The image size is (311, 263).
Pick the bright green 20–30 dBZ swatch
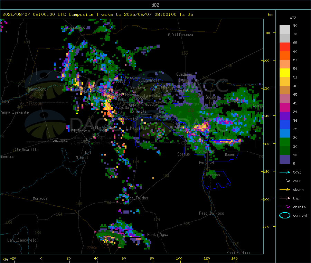point(285,142)
